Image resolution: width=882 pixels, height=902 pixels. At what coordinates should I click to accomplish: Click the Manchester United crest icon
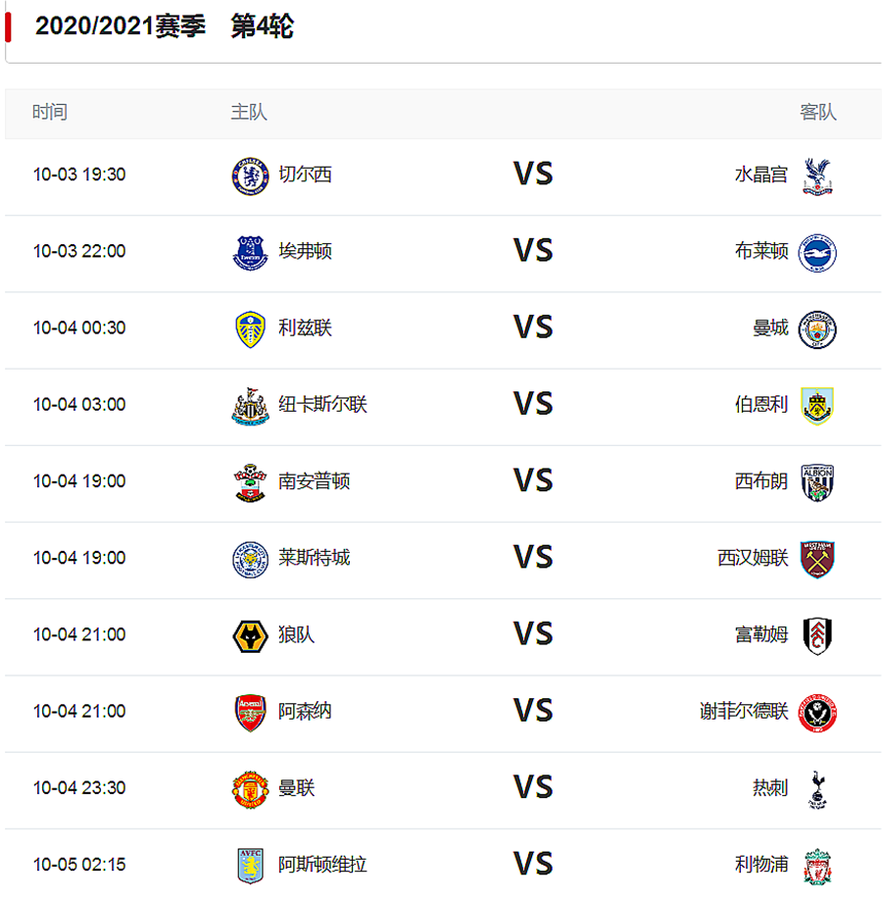tap(249, 788)
